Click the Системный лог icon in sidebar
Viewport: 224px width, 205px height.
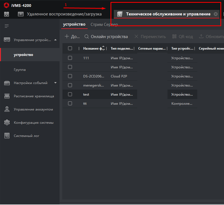click(x=7, y=136)
